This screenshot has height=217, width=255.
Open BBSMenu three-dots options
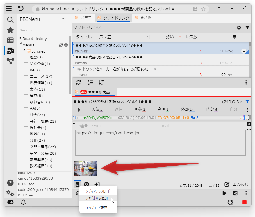point(63,19)
